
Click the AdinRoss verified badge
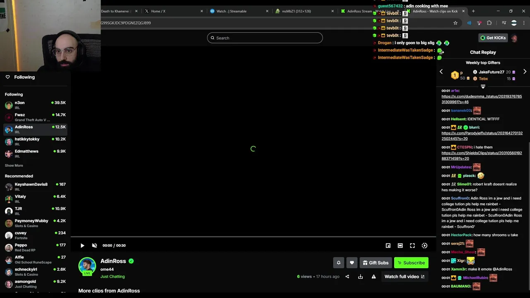pos(131,261)
